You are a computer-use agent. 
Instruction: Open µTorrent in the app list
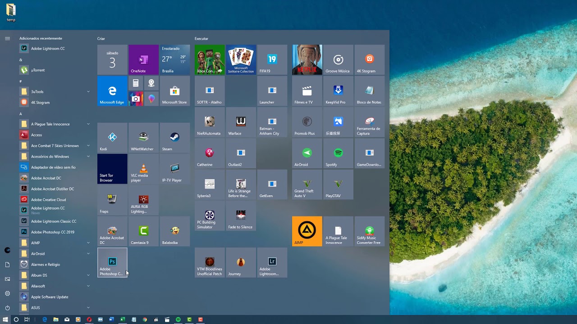(55, 70)
